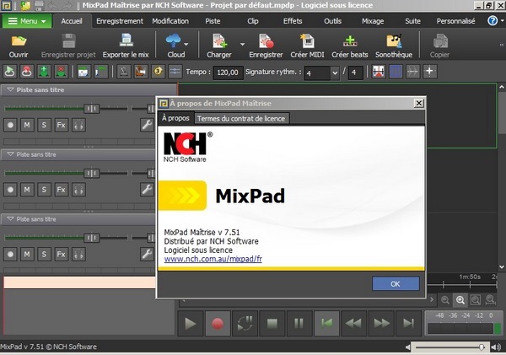Screen dimensions: 506x355
Task: Collapse the third Piste sans titre track
Action: [x=10, y=218]
